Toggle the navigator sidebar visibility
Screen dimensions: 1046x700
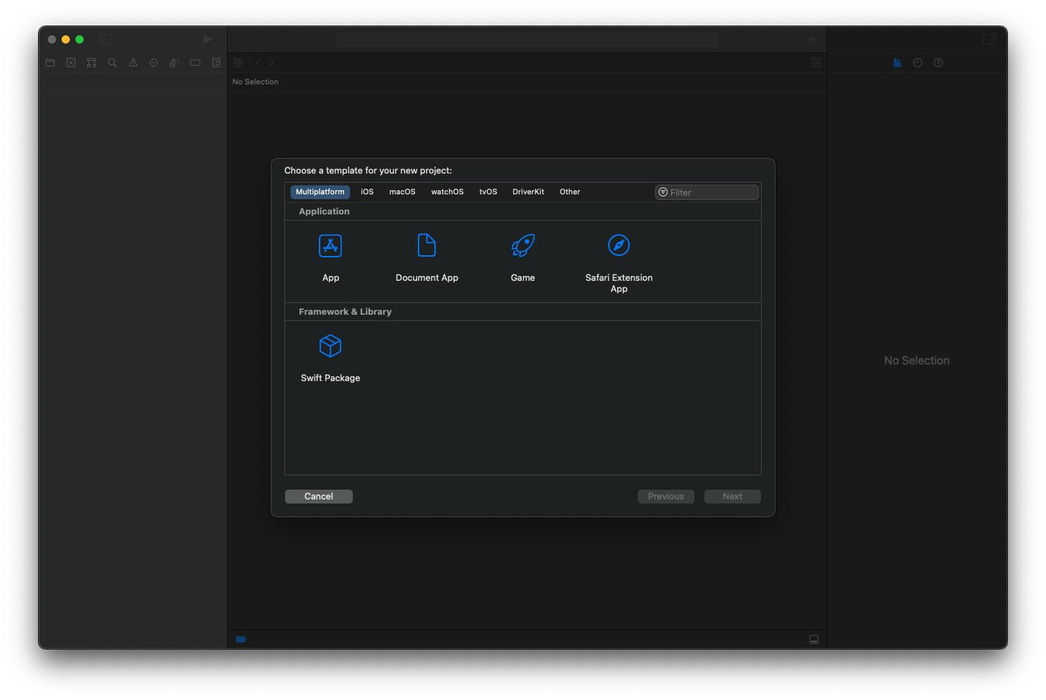(x=105, y=39)
